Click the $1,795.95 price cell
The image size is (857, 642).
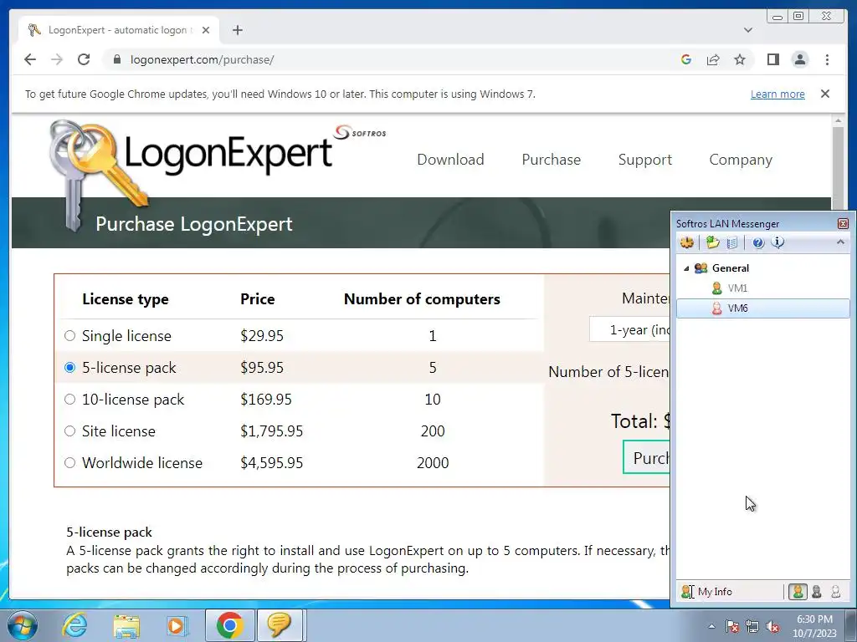coord(272,431)
